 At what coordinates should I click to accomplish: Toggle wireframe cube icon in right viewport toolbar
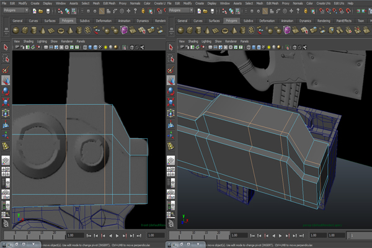pos(249,47)
